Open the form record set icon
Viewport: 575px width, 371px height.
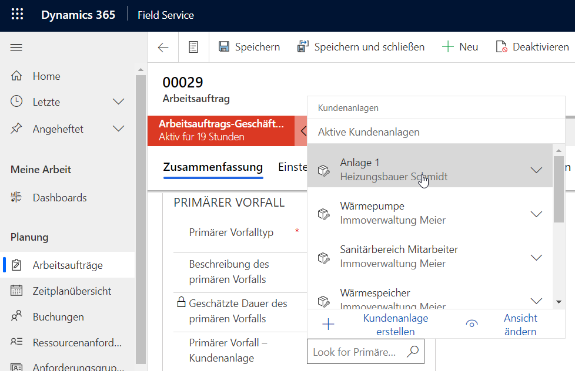193,47
